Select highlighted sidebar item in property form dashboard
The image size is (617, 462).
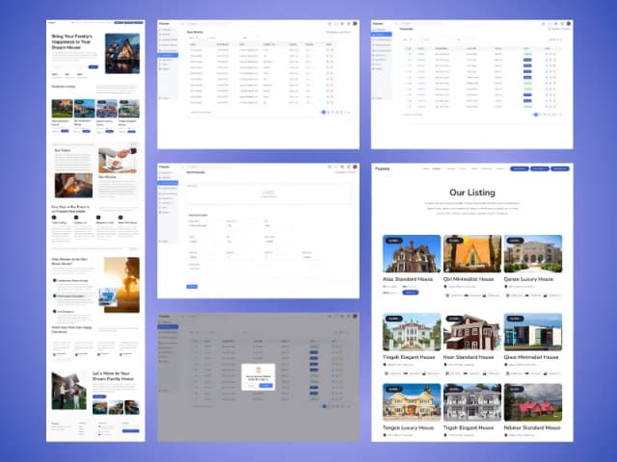tap(169, 183)
